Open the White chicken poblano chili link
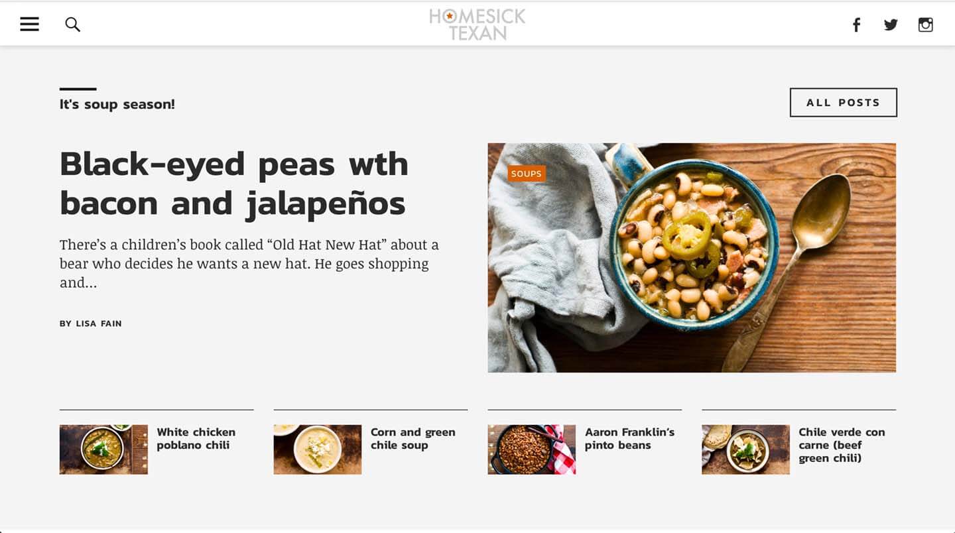This screenshot has width=955, height=533. (196, 439)
